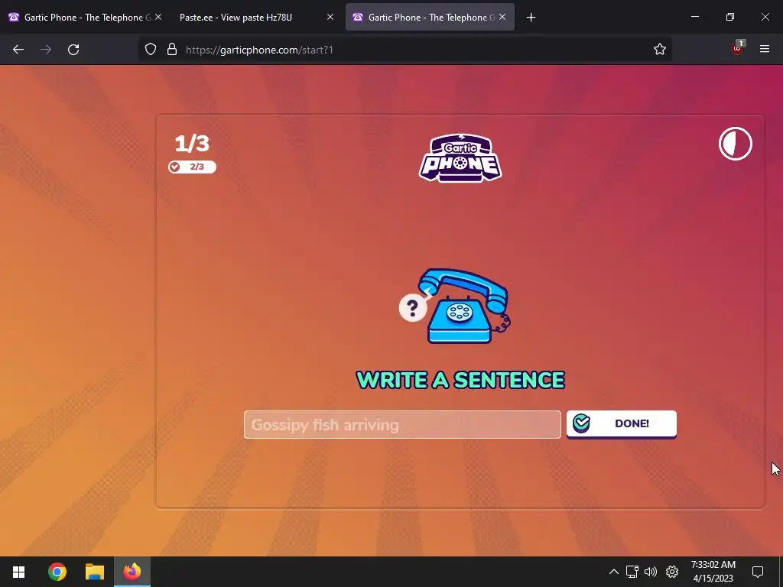Click the 1/3 round counter
This screenshot has height=587, width=783.
tap(192, 144)
